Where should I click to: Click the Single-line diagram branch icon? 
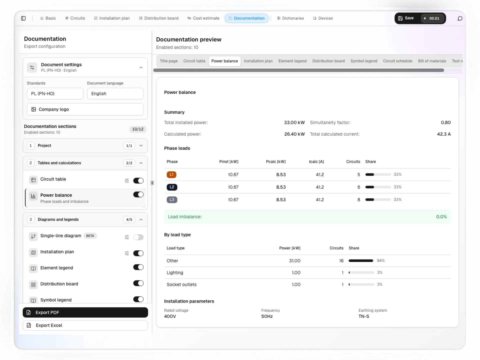click(33, 236)
